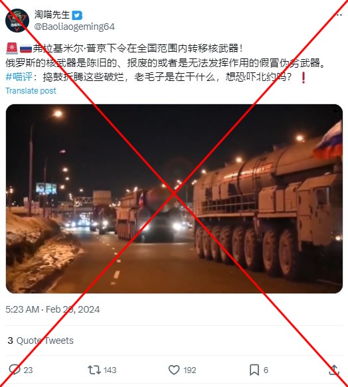Open the three-dot more options menu
The height and width of the screenshot is (387, 348).
339,15
